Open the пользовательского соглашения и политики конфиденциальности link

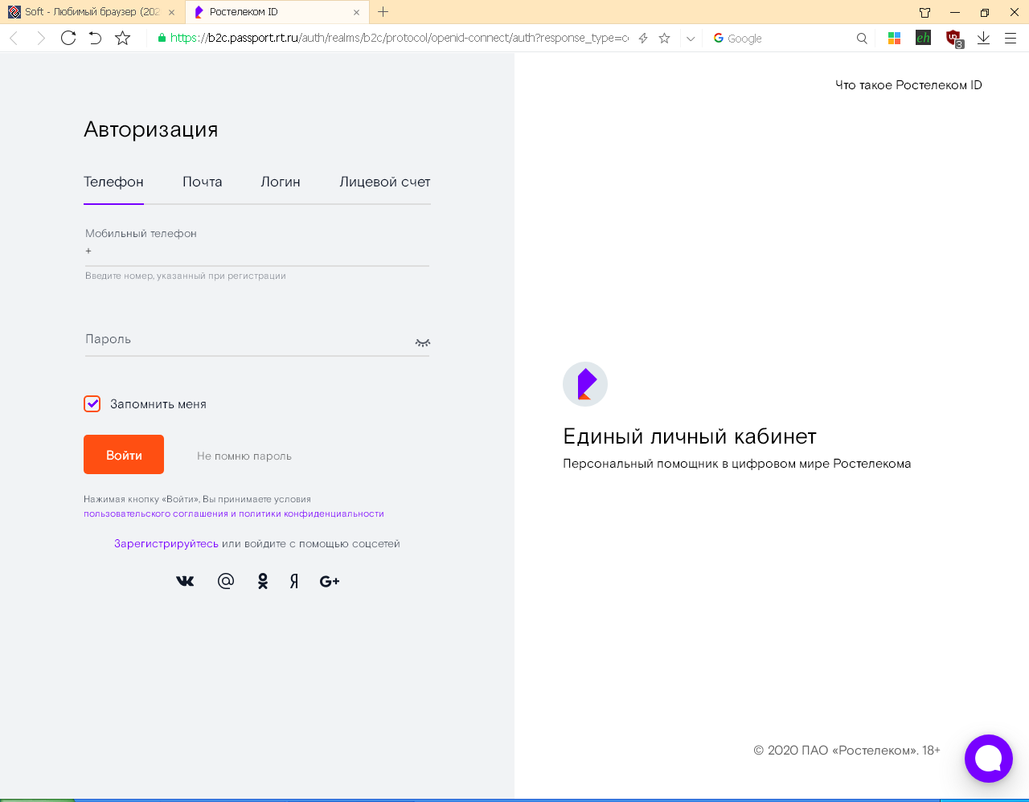pyautogui.click(x=234, y=514)
